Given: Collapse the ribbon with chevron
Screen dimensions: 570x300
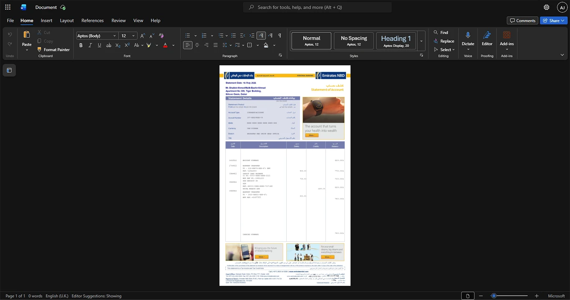Looking at the screenshot, I should click(x=562, y=55).
